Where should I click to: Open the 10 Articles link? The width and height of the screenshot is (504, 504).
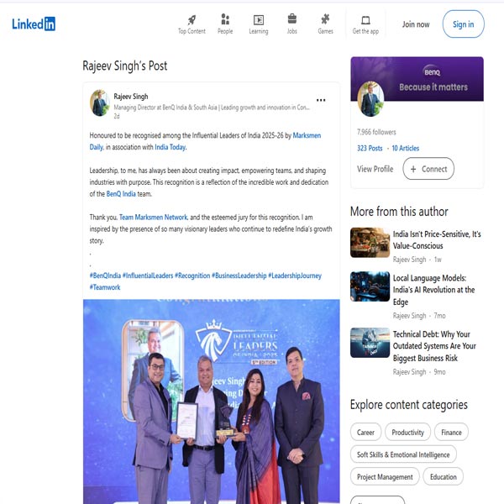click(406, 148)
